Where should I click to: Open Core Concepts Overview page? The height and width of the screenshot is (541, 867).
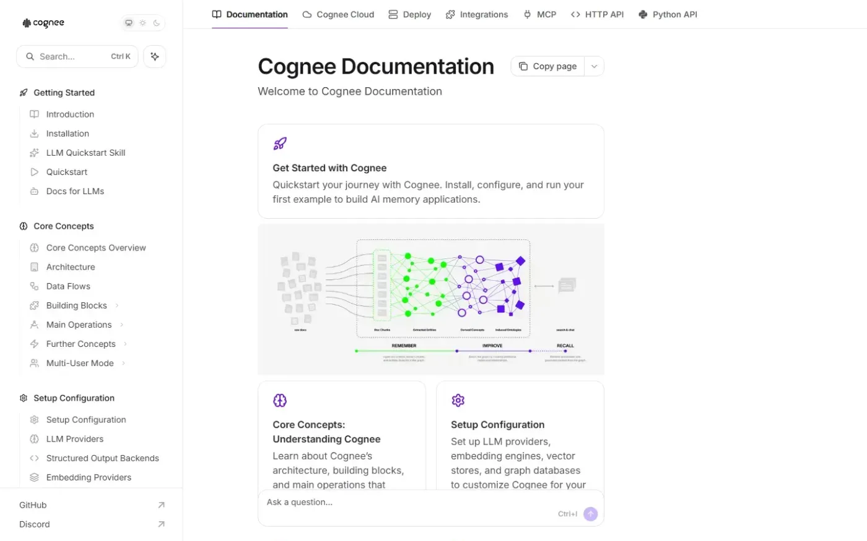tap(96, 248)
